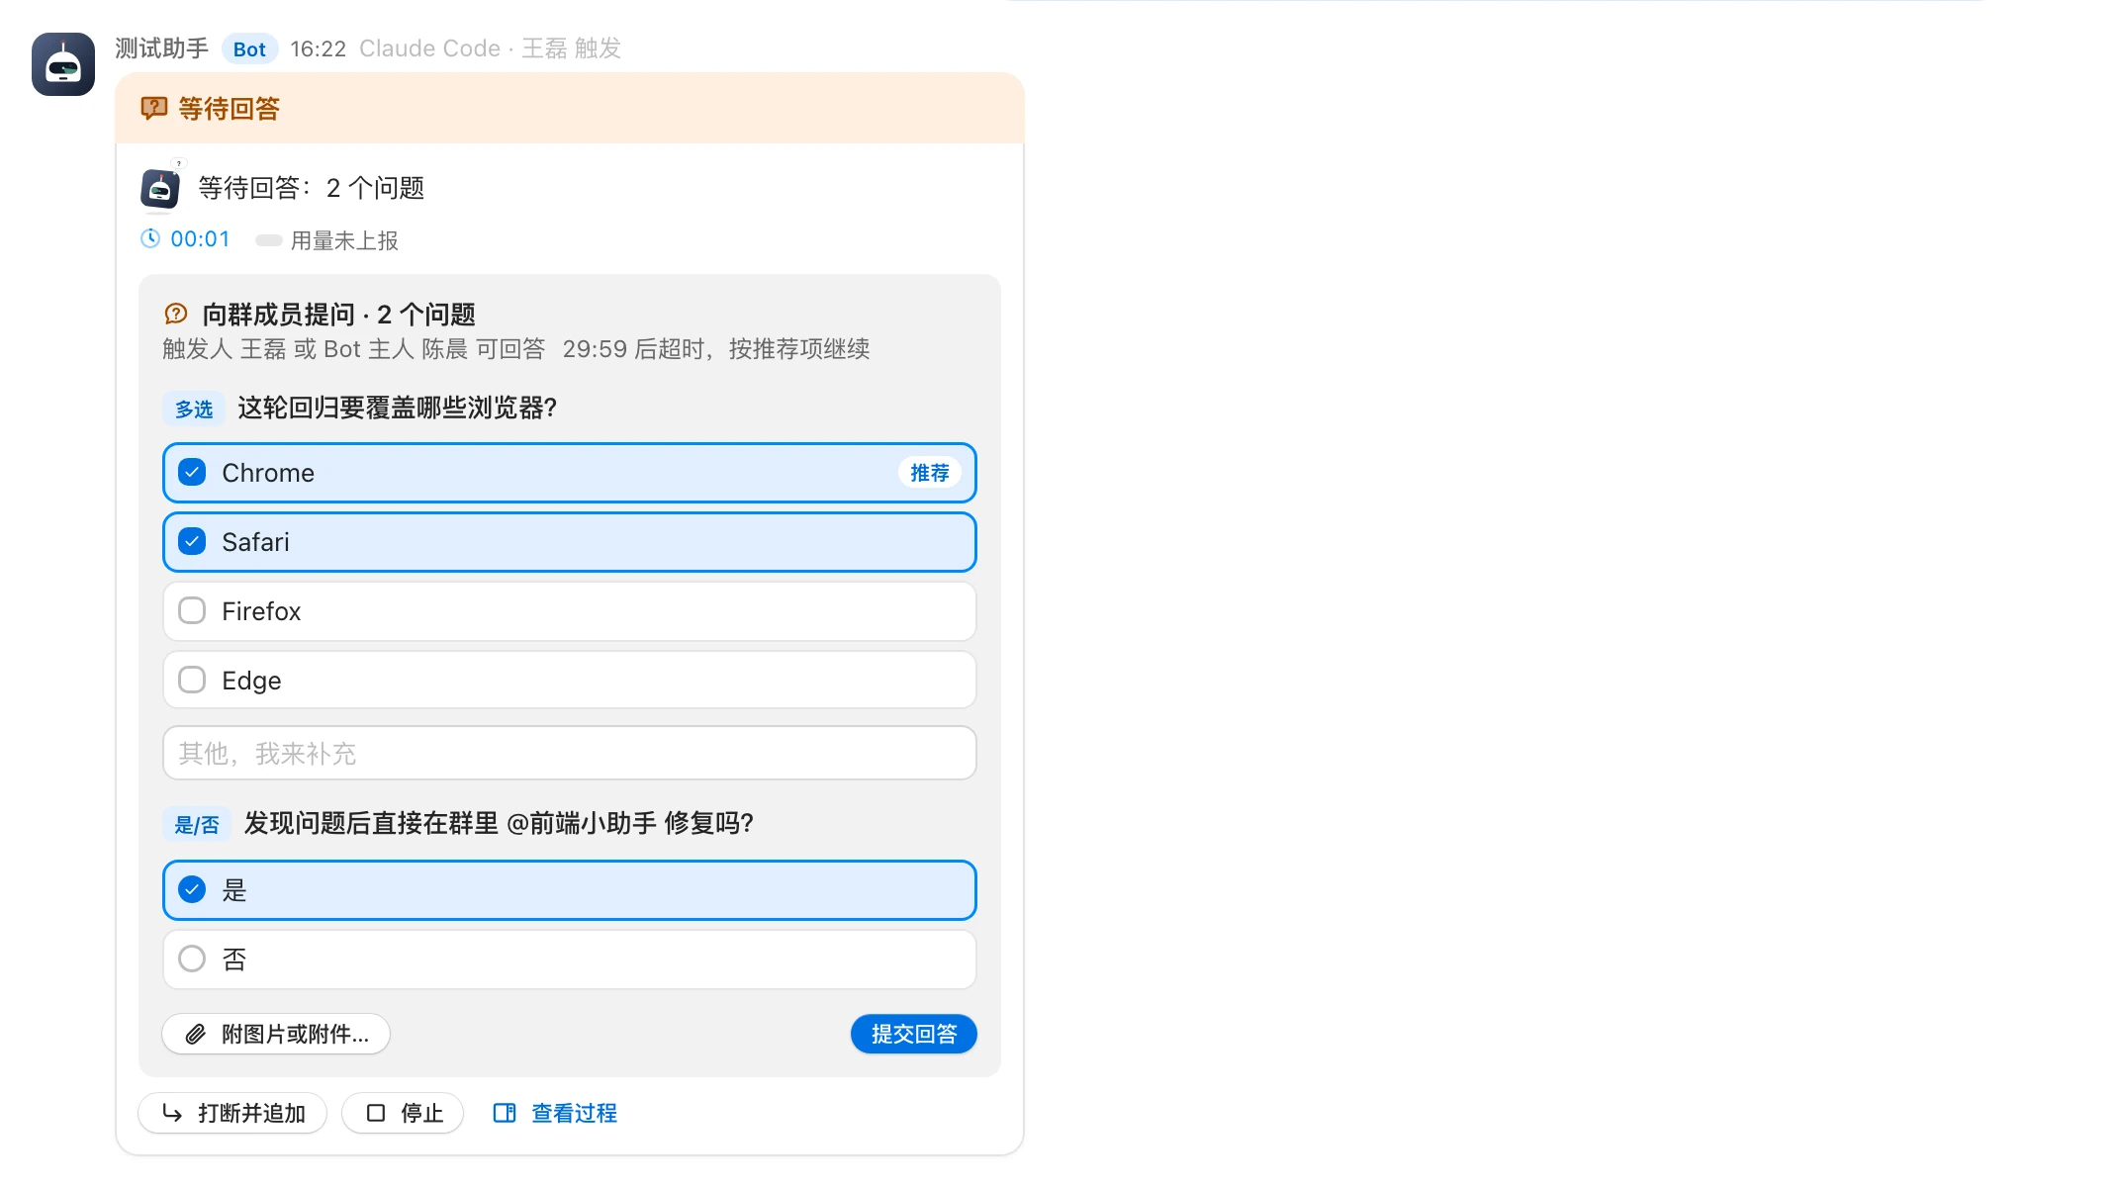Click the 等待回答 header chat icon
The height and width of the screenshot is (1187, 2125).
coord(153,108)
